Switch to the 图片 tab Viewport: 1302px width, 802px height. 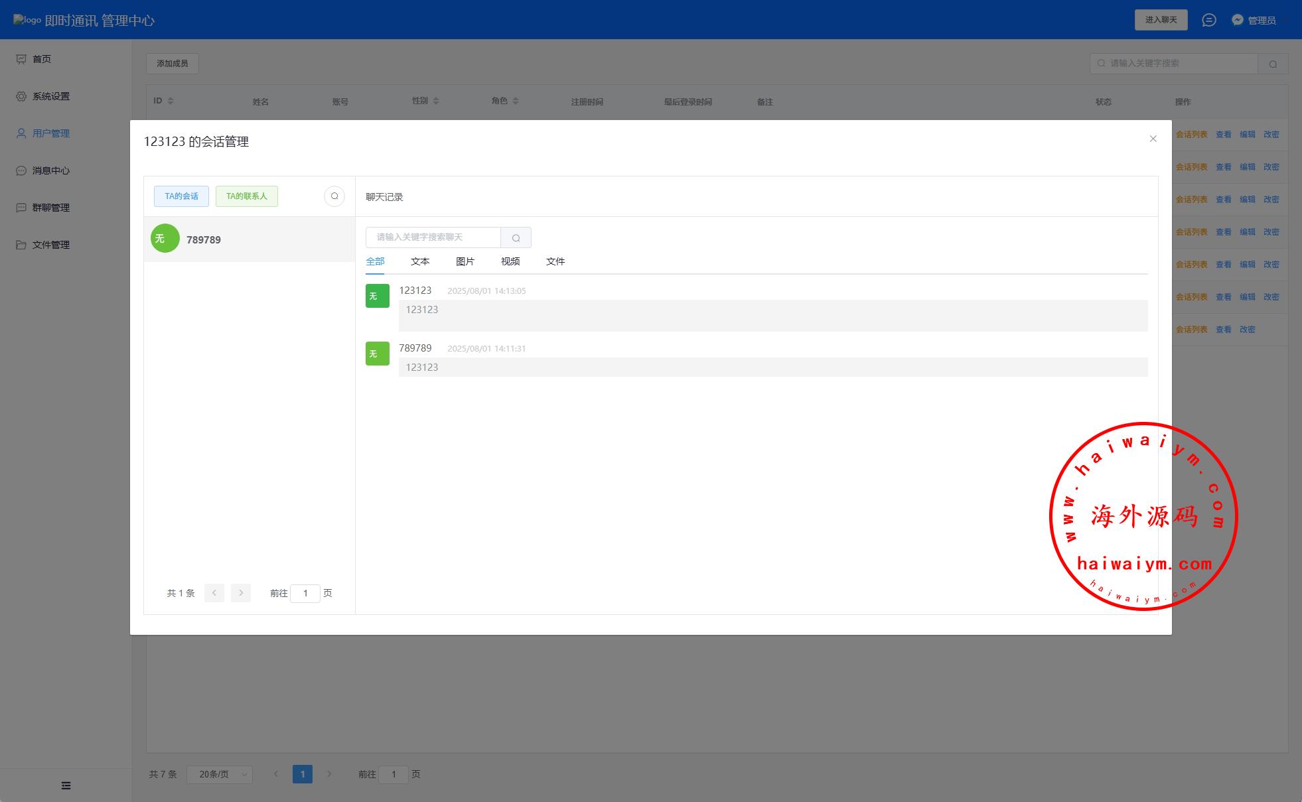pyautogui.click(x=465, y=261)
